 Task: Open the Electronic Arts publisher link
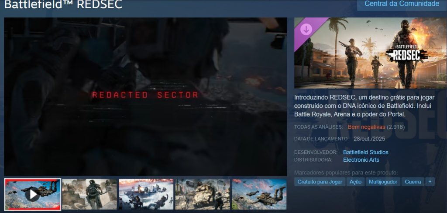[361, 160]
